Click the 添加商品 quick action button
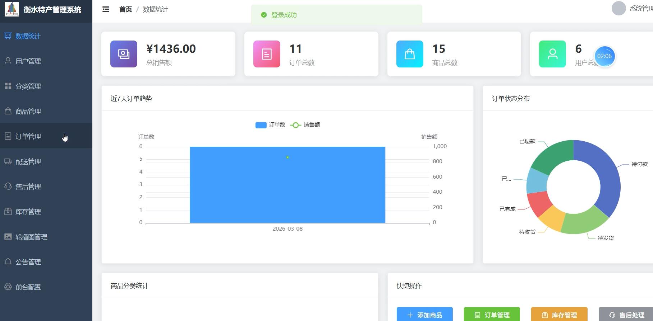The image size is (653, 321). [425, 315]
